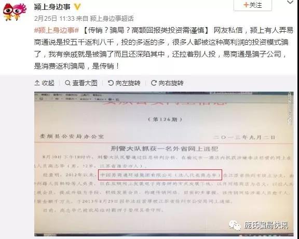Follow the account with +关注 button
Viewport: 299px width, 239px height.
253,5
